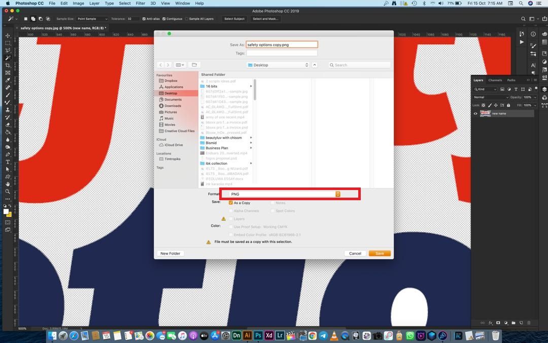Click the Delete layer trash icon
The width and height of the screenshot is (548, 343).
point(529,323)
